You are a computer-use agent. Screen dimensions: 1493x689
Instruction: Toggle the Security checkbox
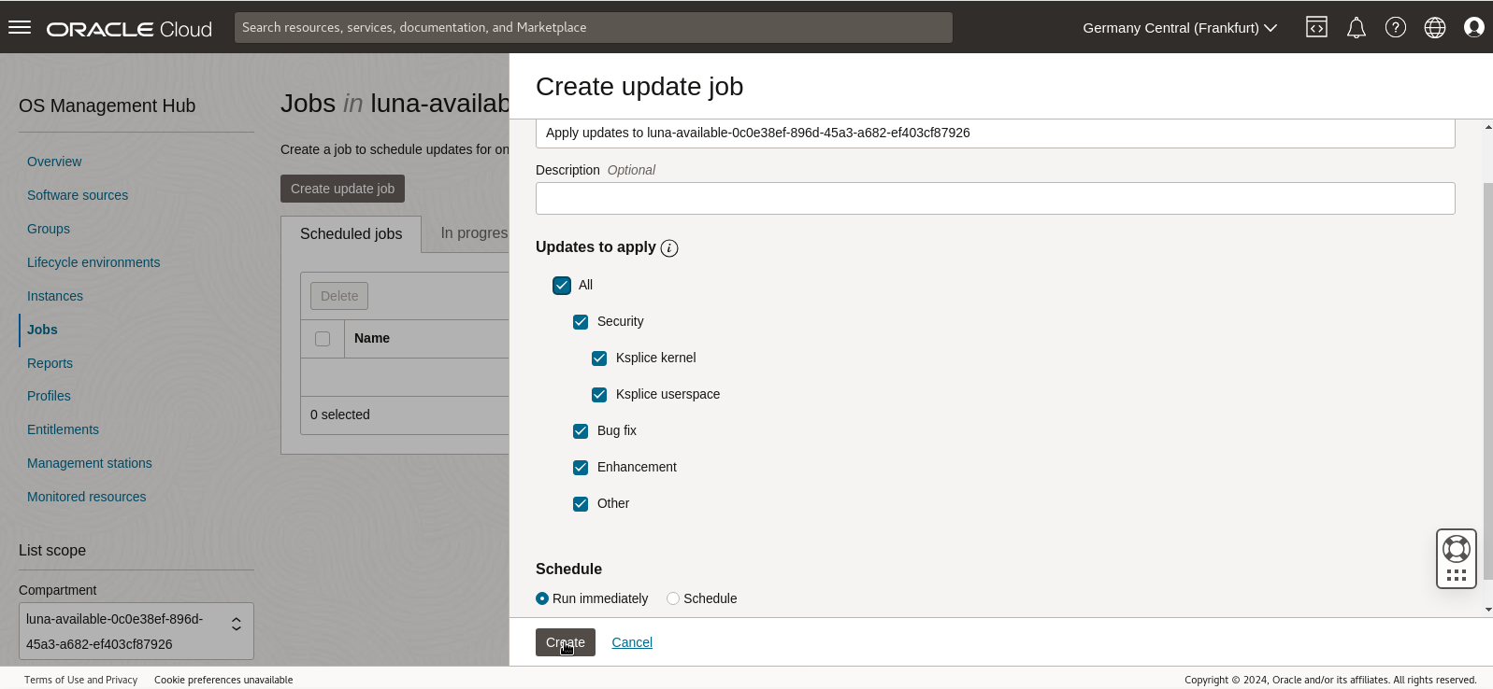581,322
